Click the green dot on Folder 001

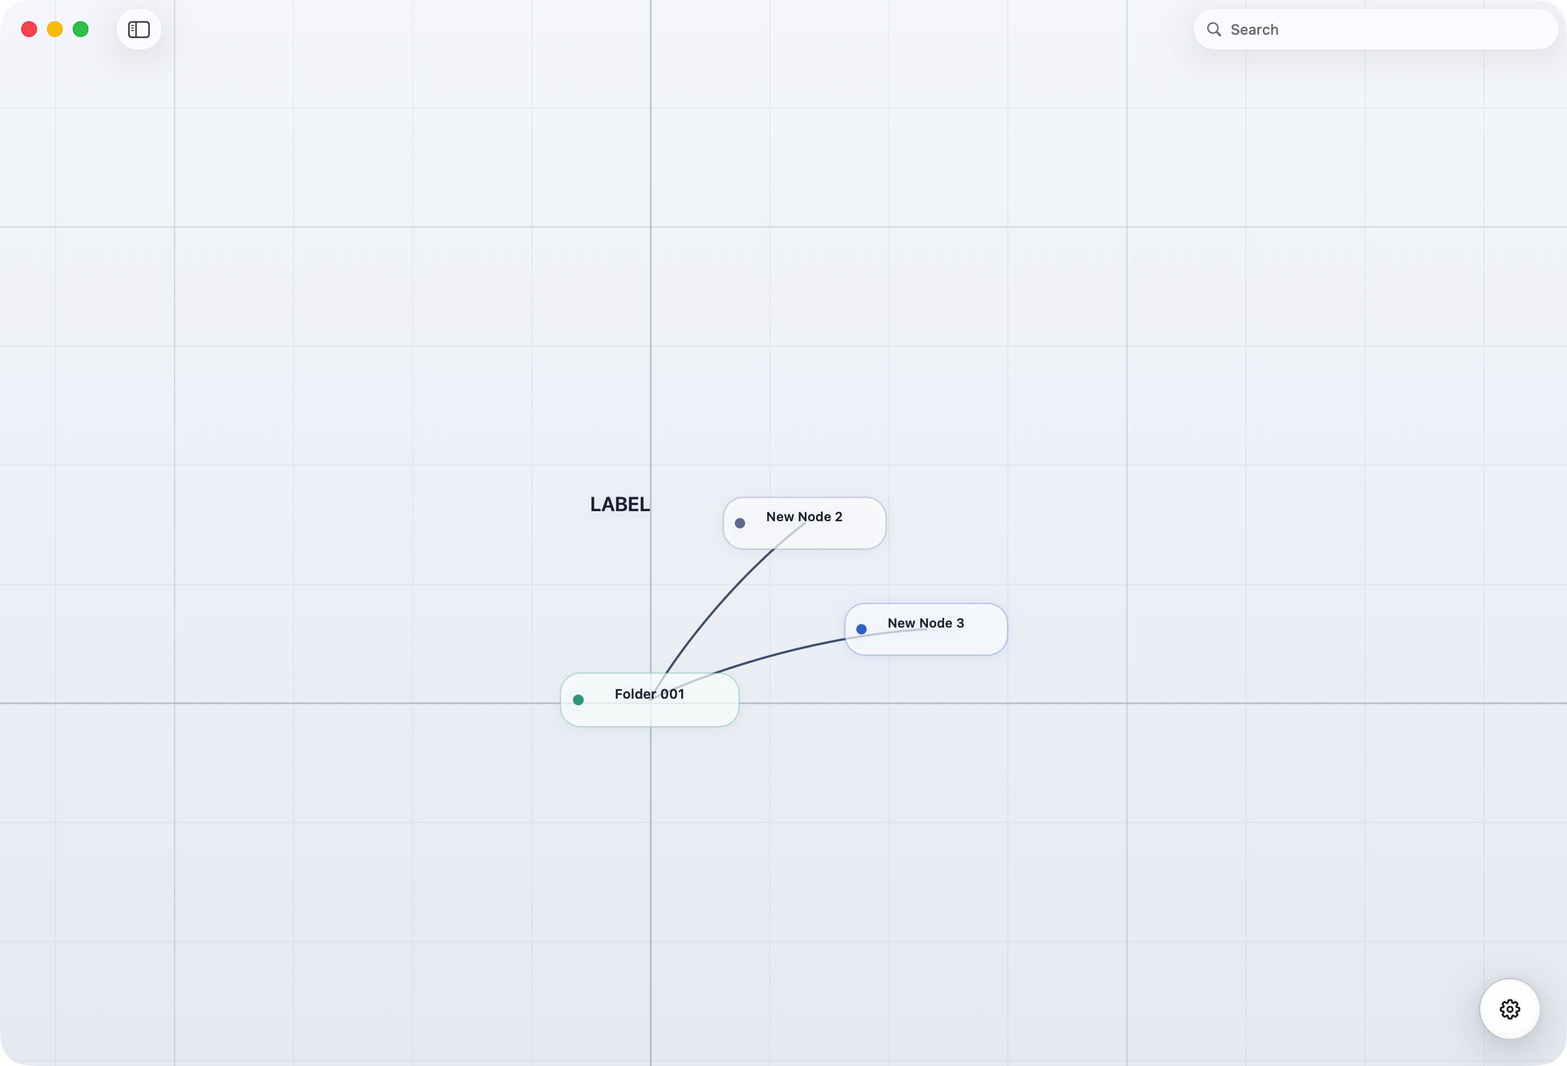click(x=579, y=700)
